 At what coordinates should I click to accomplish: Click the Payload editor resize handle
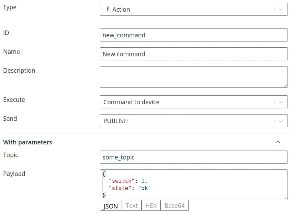[x=285, y=198]
